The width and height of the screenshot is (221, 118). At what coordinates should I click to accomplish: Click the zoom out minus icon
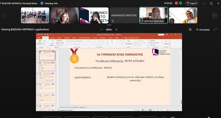coord(101,30)
